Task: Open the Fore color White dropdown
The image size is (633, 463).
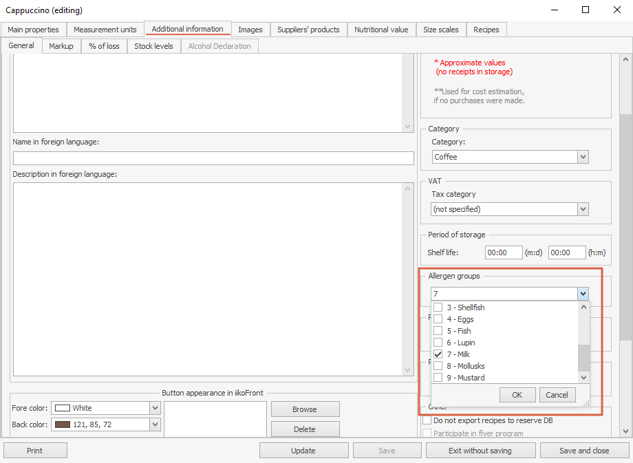Action: coord(155,408)
